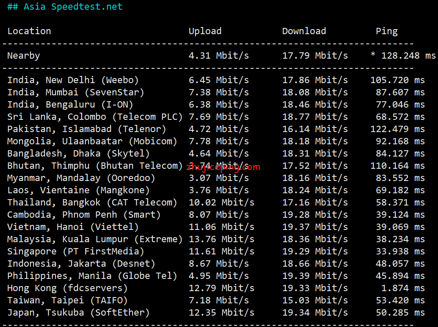Click Tsukuba upload 12.35 Mbit/s

tap(221, 313)
